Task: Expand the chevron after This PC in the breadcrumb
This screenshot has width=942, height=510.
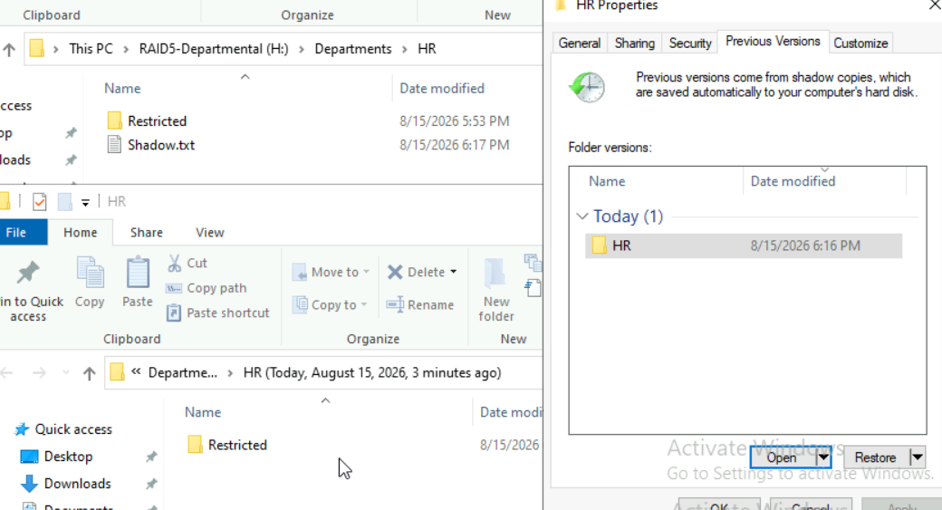Action: coord(126,49)
